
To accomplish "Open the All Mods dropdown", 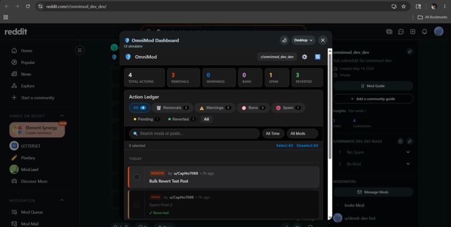I will point(302,134).
